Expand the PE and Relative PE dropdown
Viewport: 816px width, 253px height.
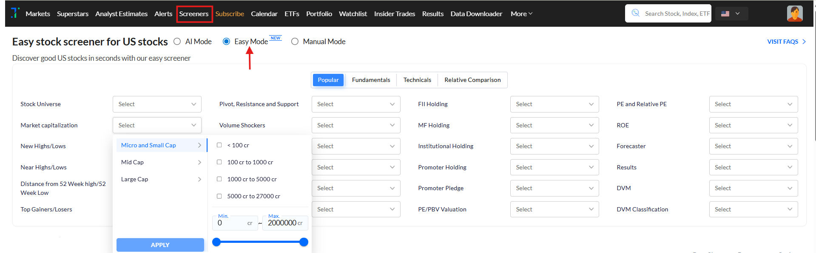753,104
